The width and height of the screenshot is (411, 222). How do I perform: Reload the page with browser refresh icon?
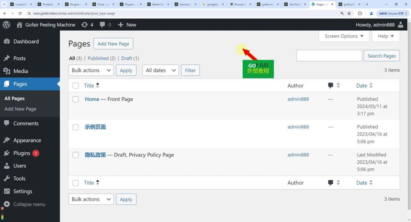[x=19, y=13]
